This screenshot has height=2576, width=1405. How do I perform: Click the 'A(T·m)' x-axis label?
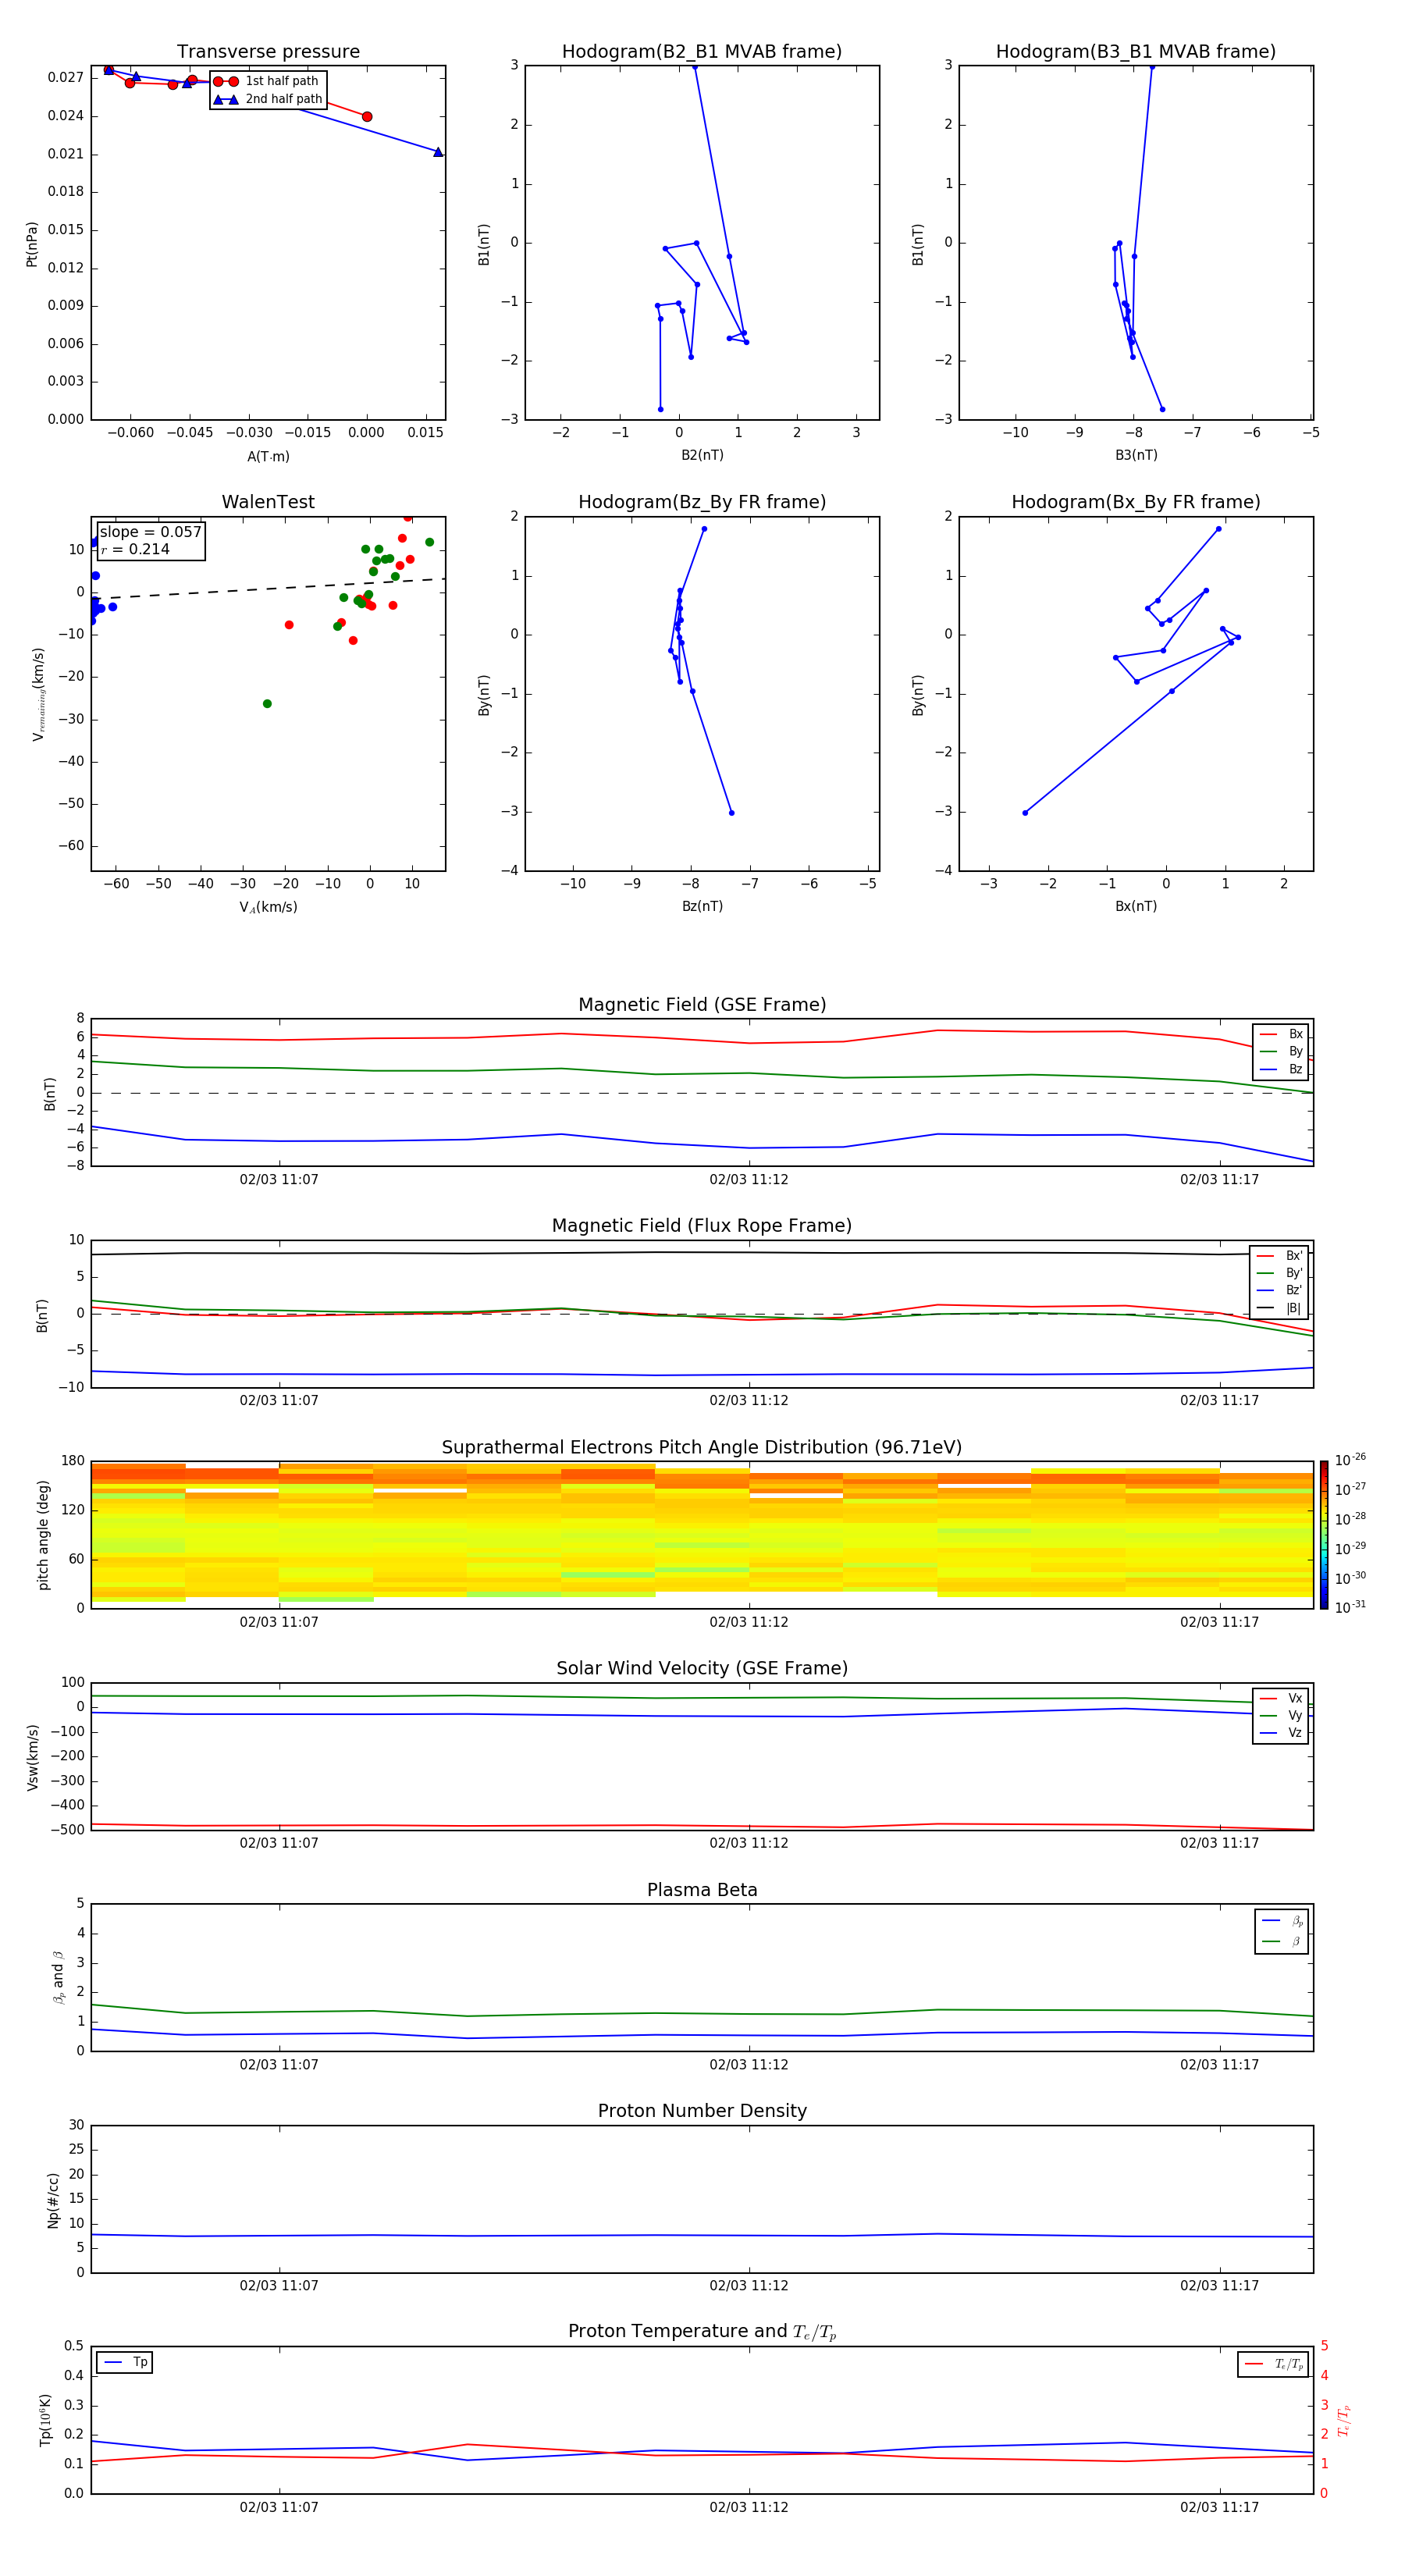click(x=268, y=456)
